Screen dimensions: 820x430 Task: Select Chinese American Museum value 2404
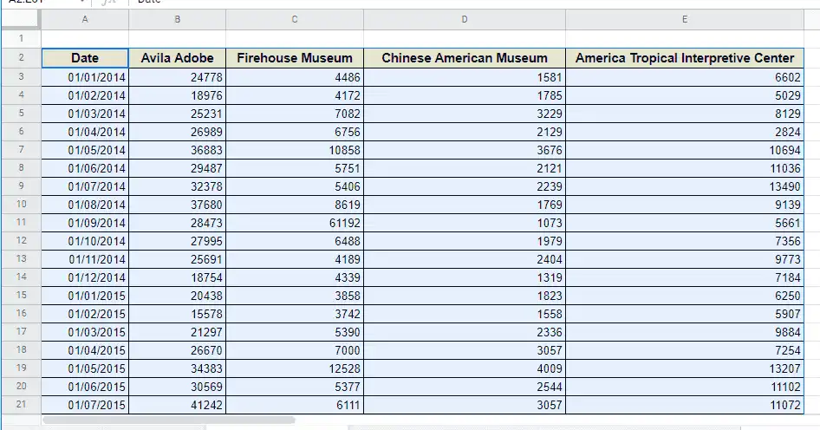pyautogui.click(x=465, y=259)
